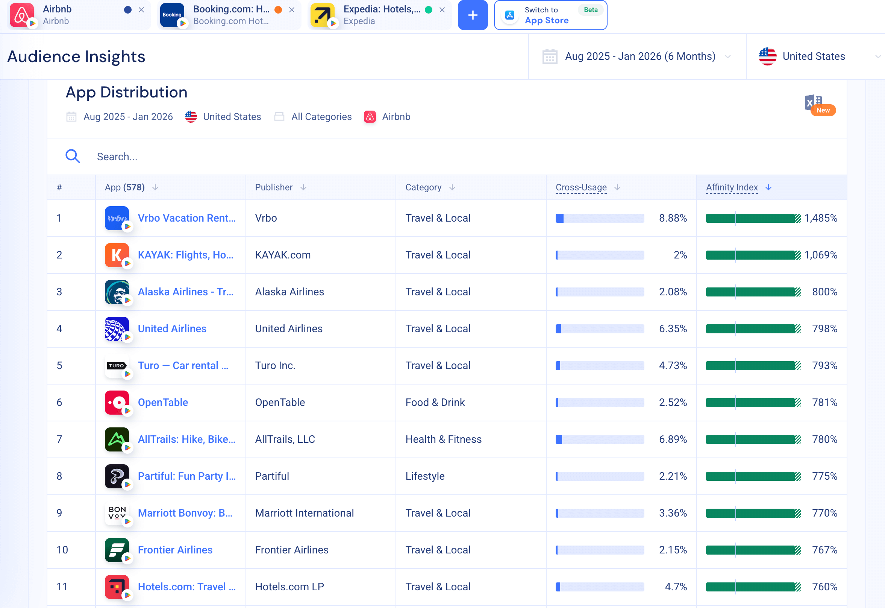This screenshot has height=608, width=885.
Task: Click Vrbo affinity index bar 1,485%
Action: pyautogui.click(x=753, y=218)
